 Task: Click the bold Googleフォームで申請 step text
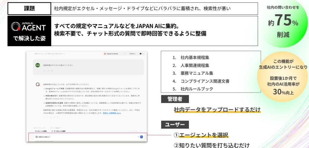click(55, 88)
